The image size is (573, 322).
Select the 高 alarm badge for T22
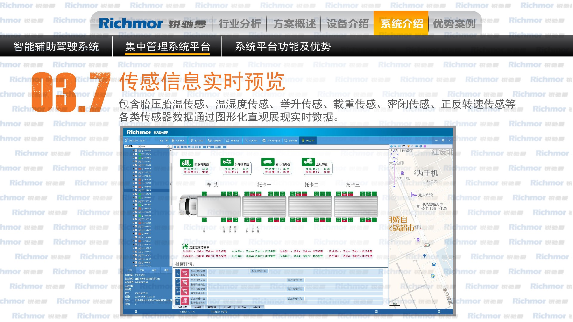pos(185,283)
